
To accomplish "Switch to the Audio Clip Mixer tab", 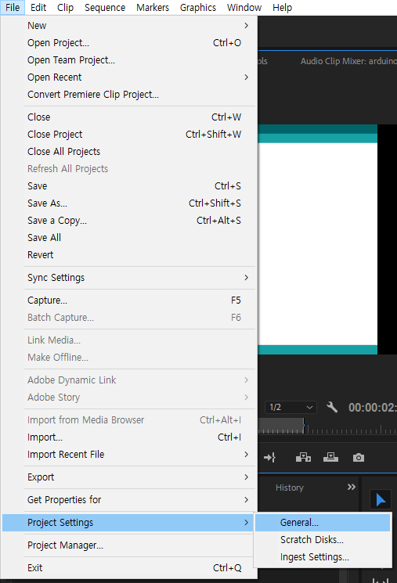I will click(348, 61).
